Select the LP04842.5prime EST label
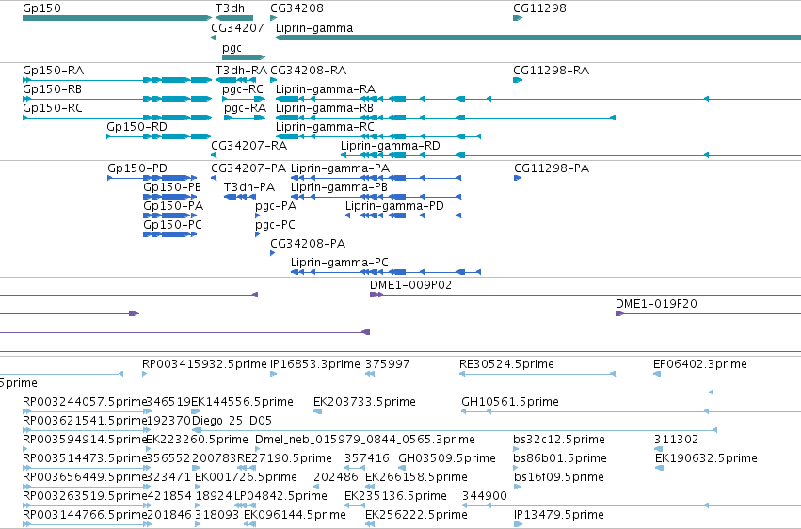Screen dimensions: 801x529 280,496
